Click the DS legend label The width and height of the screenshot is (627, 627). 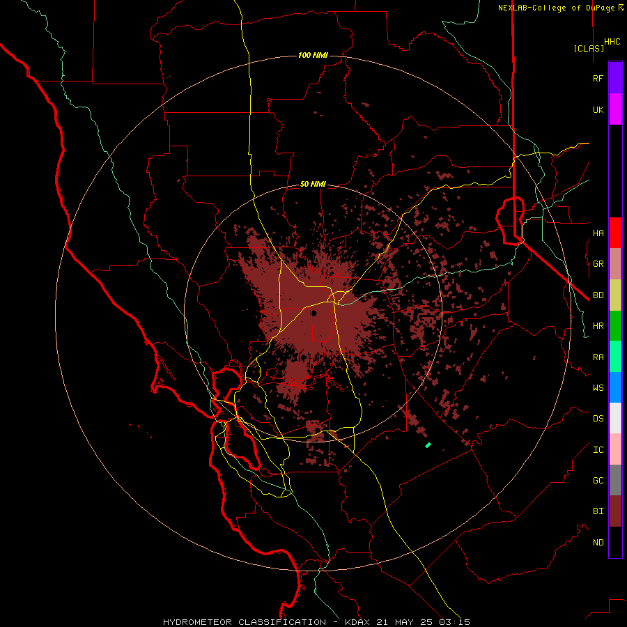(x=598, y=419)
